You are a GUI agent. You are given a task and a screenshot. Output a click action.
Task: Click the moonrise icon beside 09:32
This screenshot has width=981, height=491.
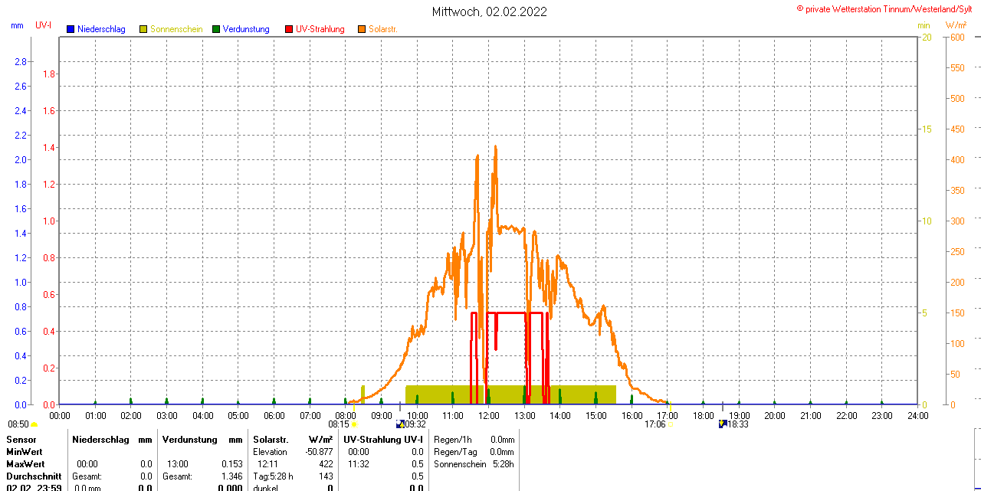tap(400, 424)
